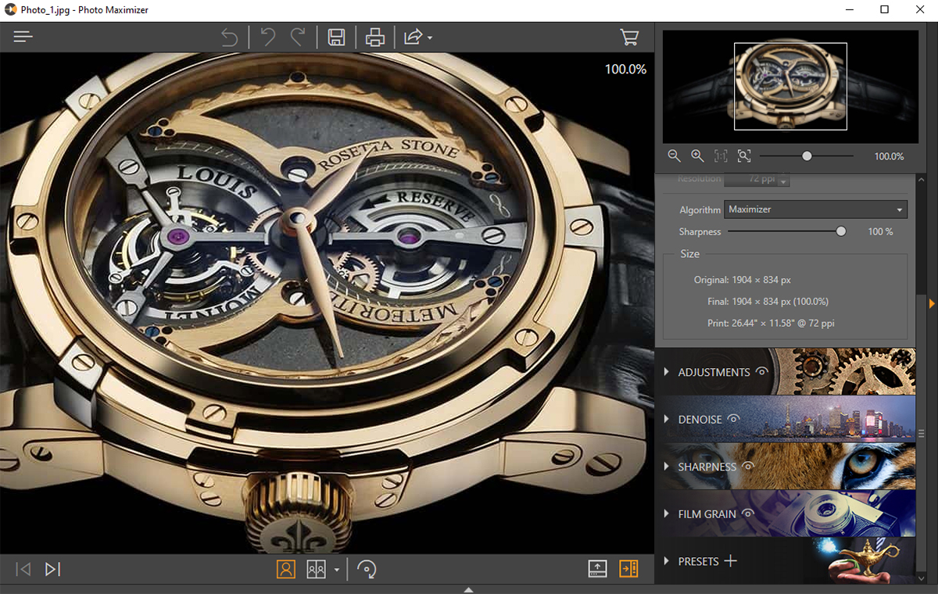This screenshot has height=594, width=938.
Task: Expand the Sharpness panel section
Action: coord(667,467)
